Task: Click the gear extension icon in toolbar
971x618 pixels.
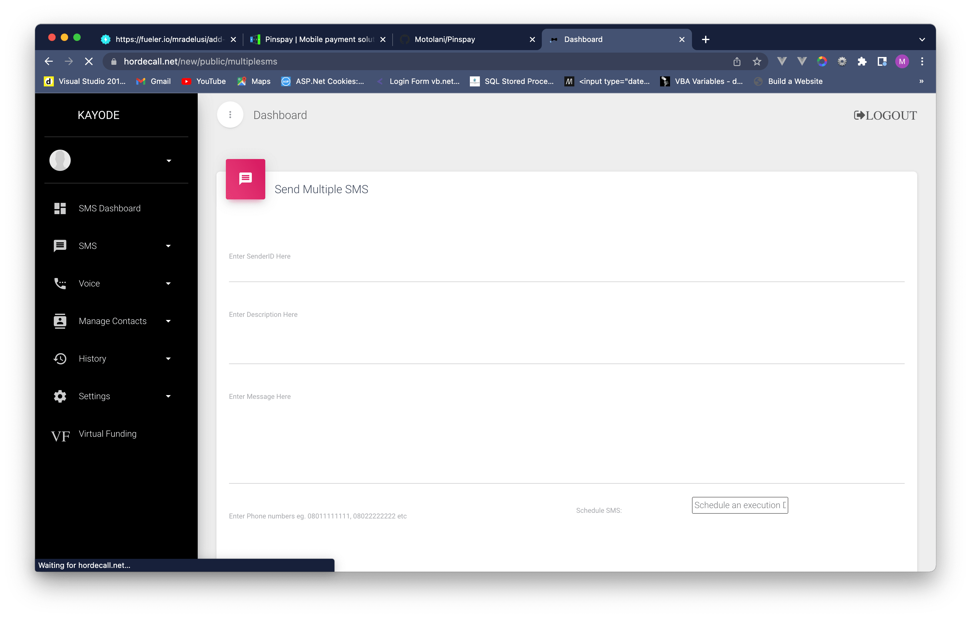Action: click(842, 61)
